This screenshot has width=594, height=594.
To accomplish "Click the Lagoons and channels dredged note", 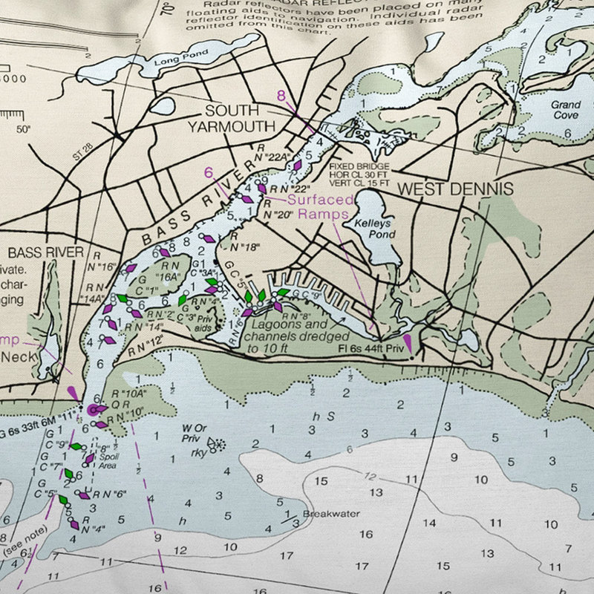I will pyautogui.click(x=296, y=336).
